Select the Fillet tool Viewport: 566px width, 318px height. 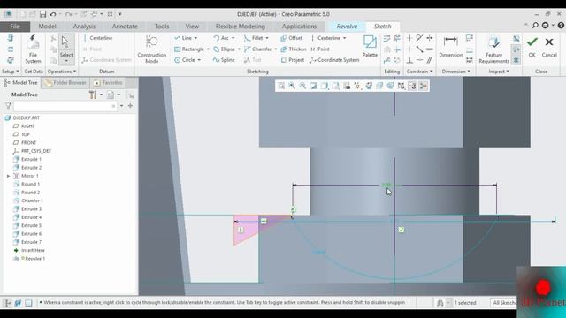pyautogui.click(x=254, y=38)
